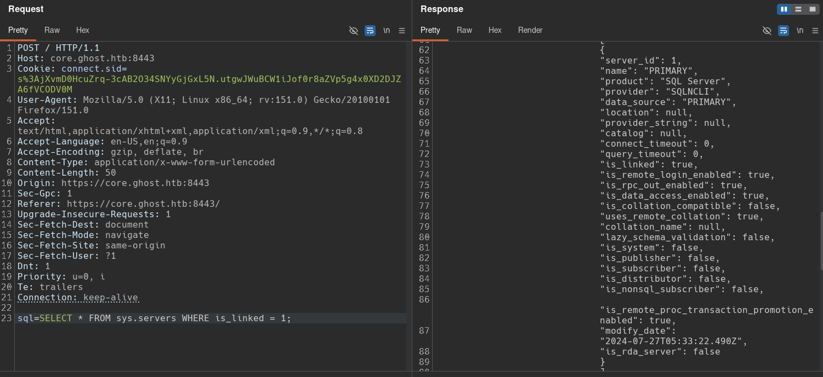Click the 'Cookie: connect.sid=' header
Viewport: 823px width, 377px height.
pos(72,69)
